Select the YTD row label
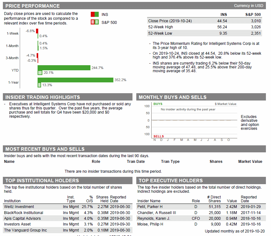Image resolution: width=271 pixels, height=236 pixels. click(x=15, y=70)
